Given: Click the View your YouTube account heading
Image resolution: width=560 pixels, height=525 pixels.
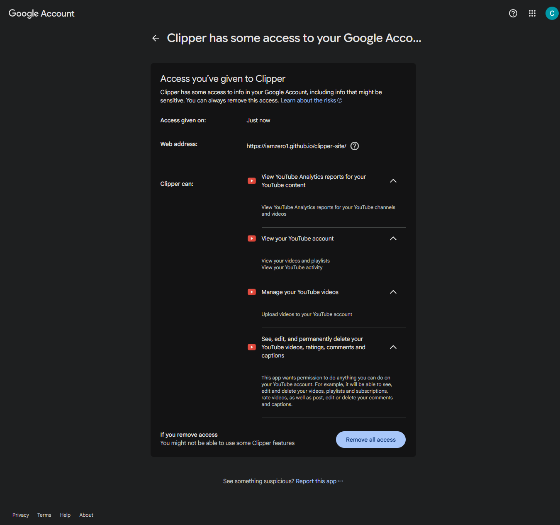Looking at the screenshot, I should pos(297,238).
